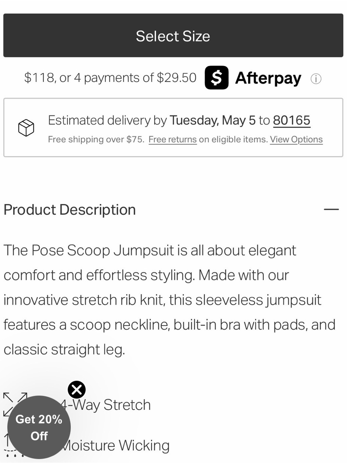Click the Product Description heading
Viewport: 347px width, 463px height.
tap(70, 210)
